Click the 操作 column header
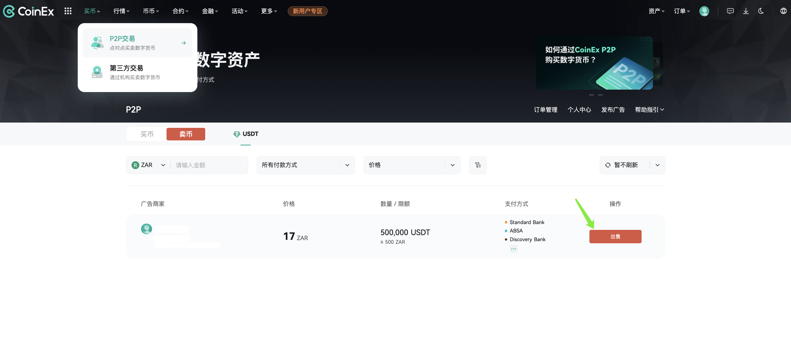This screenshot has height=344, width=791. point(615,204)
